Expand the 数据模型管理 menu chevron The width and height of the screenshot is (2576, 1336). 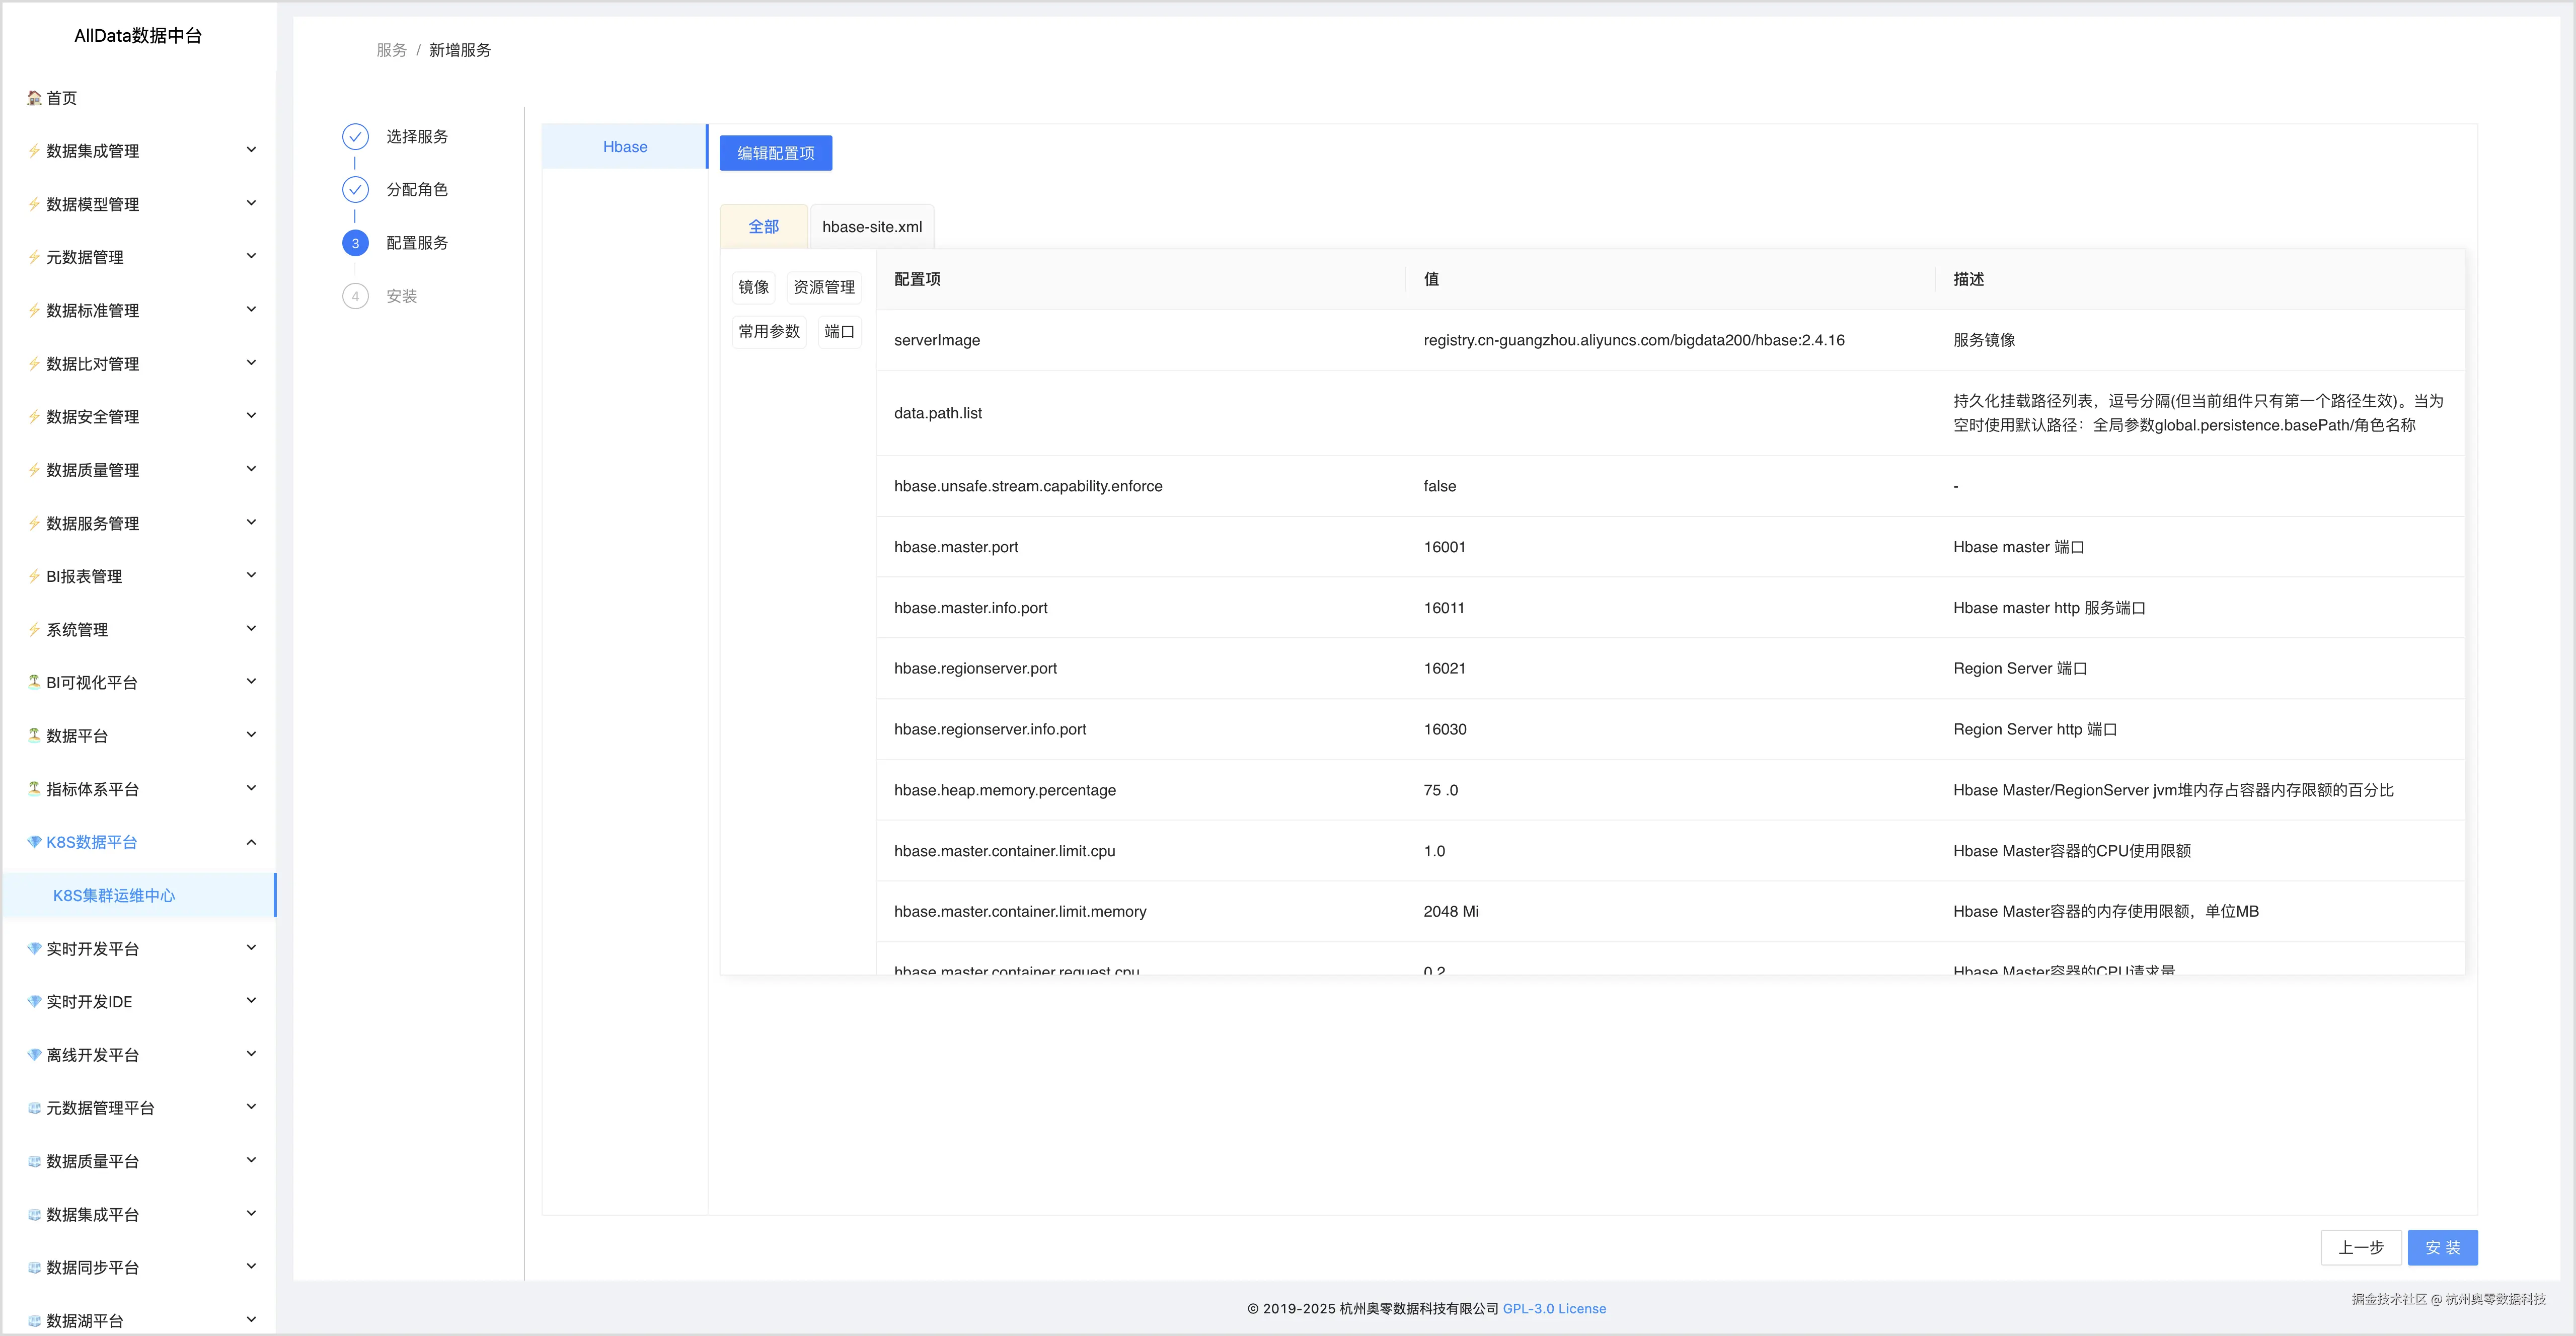tap(251, 204)
